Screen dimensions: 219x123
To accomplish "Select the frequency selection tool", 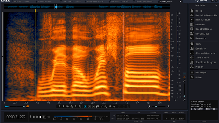I will tap(93, 106).
